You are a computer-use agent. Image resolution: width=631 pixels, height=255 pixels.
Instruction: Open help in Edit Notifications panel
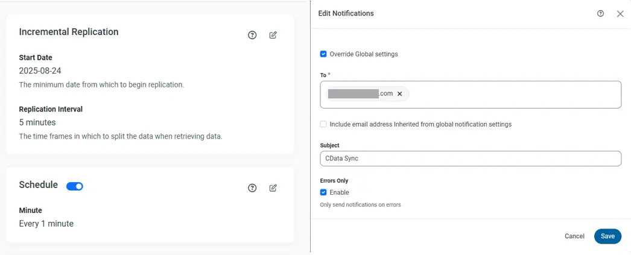coord(600,13)
